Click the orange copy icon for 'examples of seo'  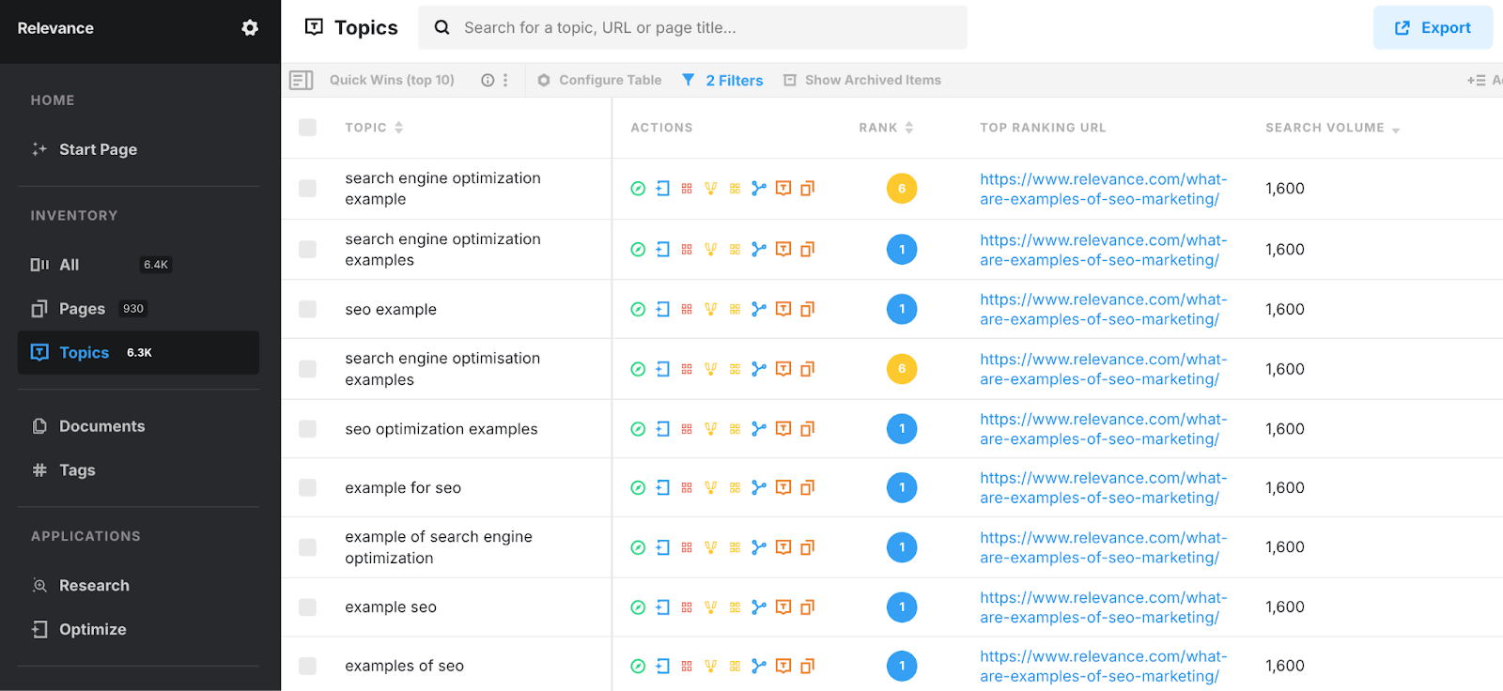(x=808, y=666)
